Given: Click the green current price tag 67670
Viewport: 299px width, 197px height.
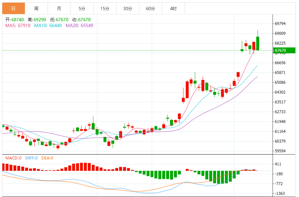Looking at the screenshot, I should coord(284,50).
